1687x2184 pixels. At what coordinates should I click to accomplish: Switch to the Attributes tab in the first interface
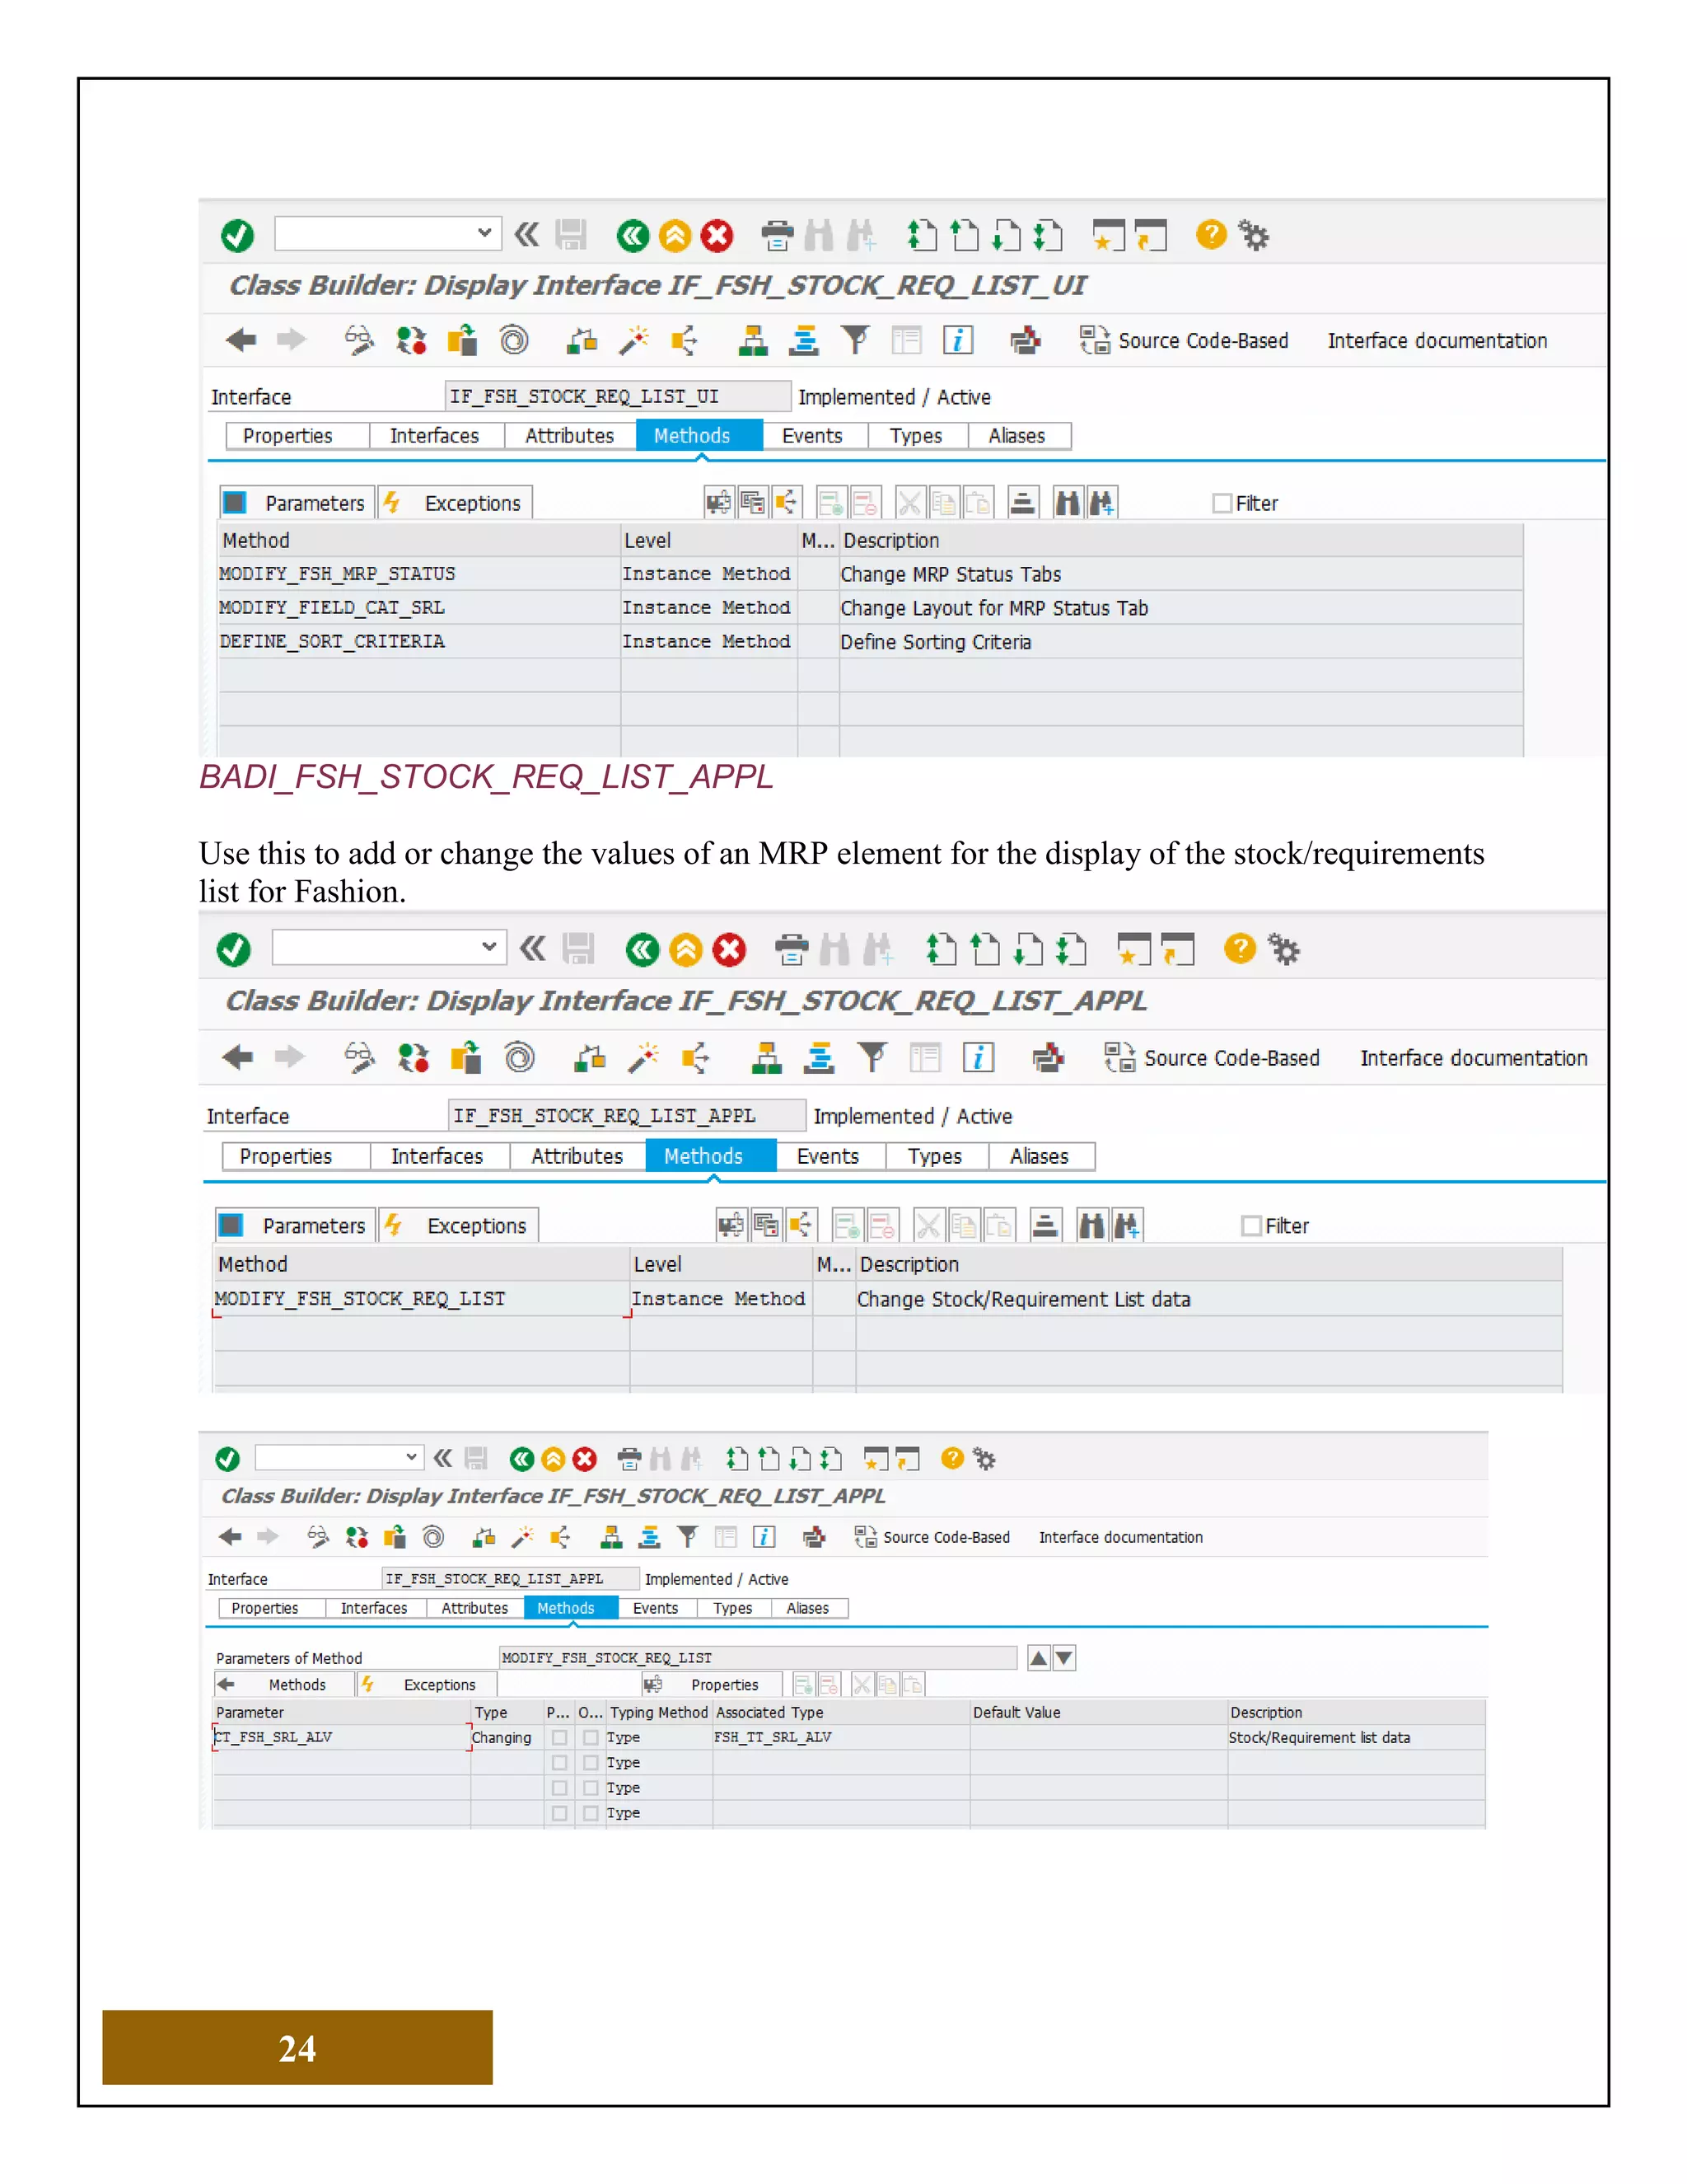pyautogui.click(x=568, y=436)
